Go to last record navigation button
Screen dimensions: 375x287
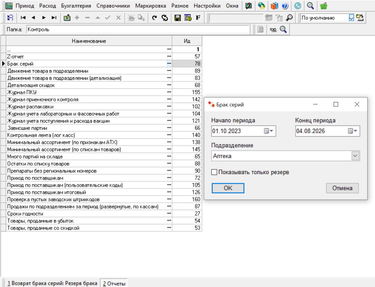point(54,18)
